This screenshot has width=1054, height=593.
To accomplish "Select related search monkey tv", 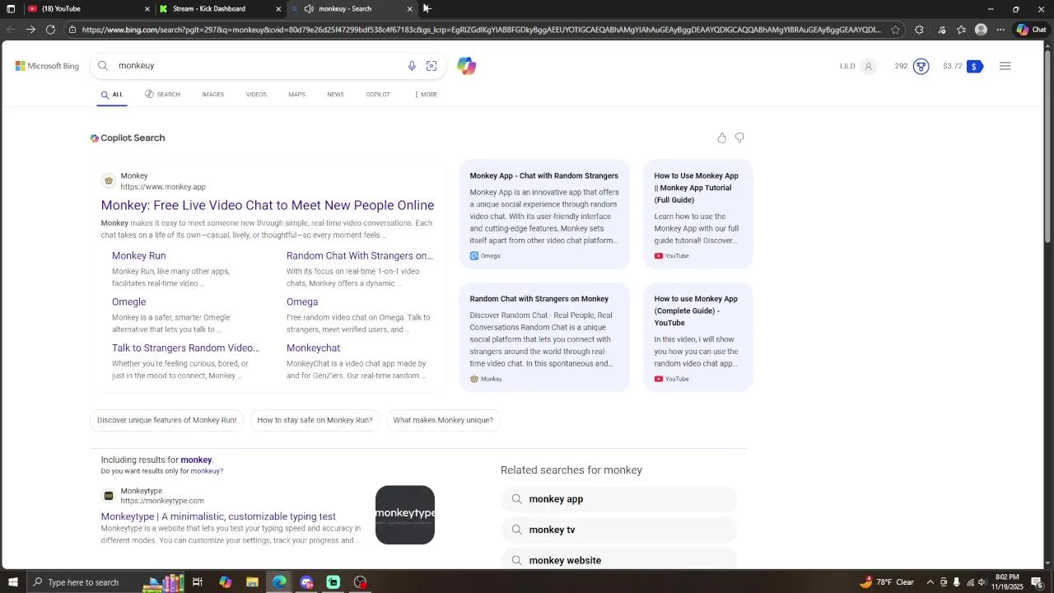I will pyautogui.click(x=618, y=530).
